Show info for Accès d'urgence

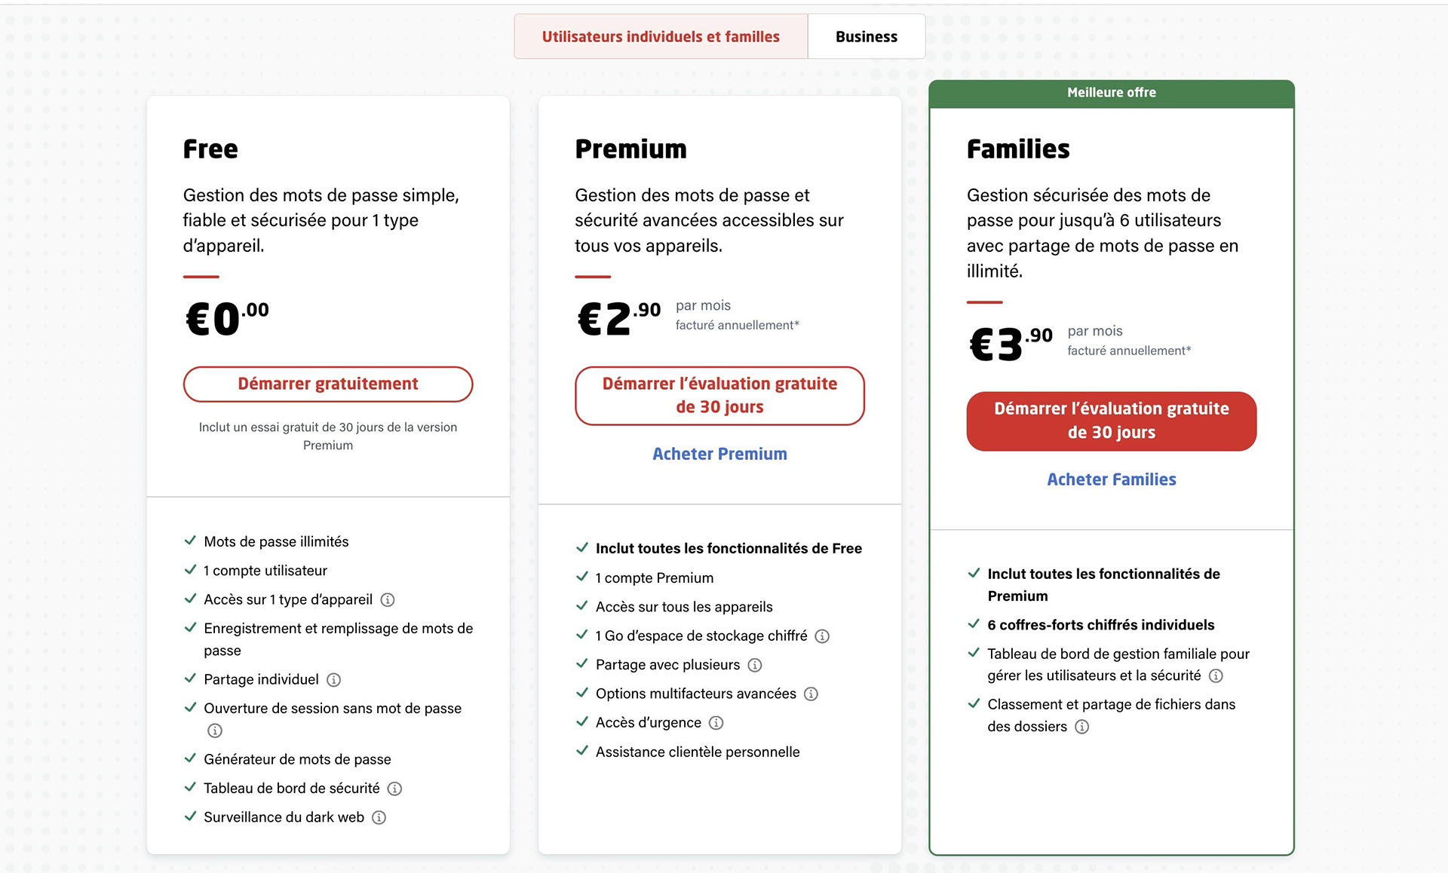click(x=716, y=723)
